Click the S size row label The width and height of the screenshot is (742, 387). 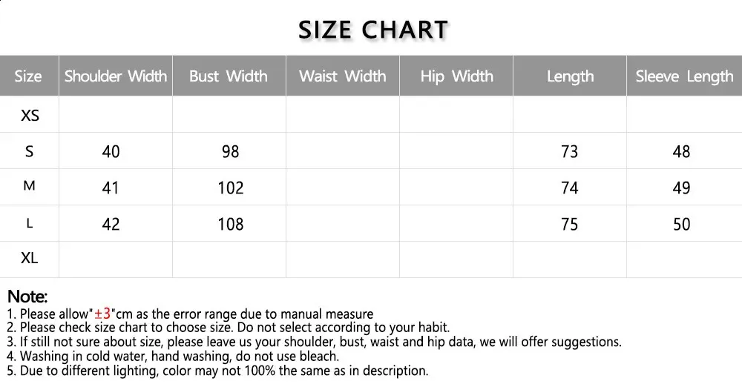(30, 151)
